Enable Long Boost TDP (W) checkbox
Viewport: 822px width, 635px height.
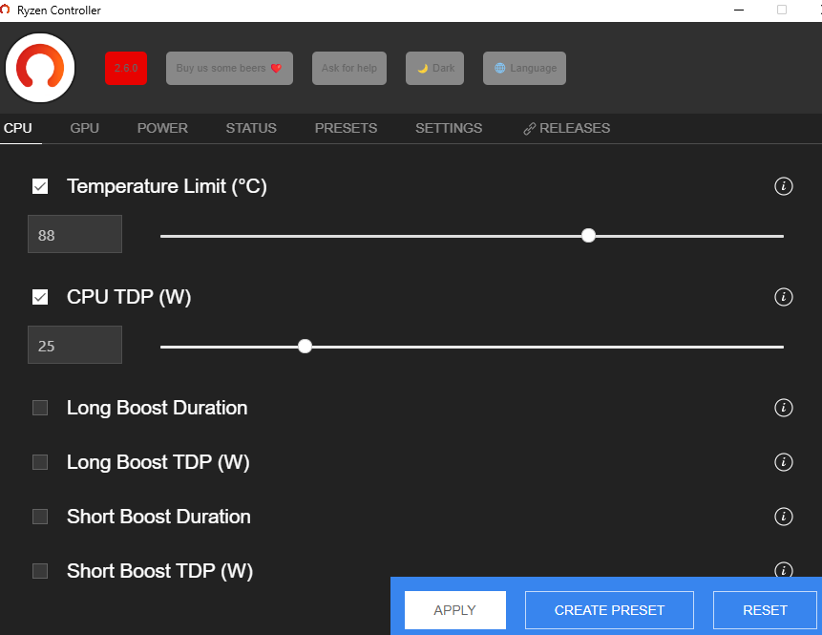[x=40, y=462]
